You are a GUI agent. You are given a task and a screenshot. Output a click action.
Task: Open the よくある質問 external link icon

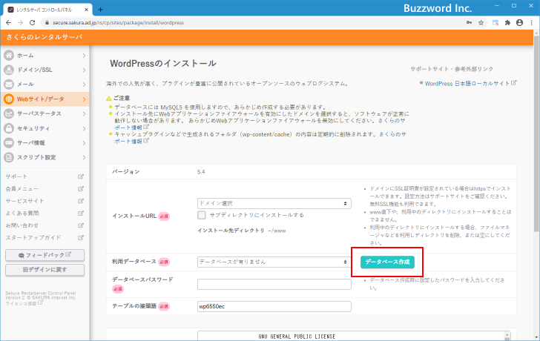(x=81, y=213)
